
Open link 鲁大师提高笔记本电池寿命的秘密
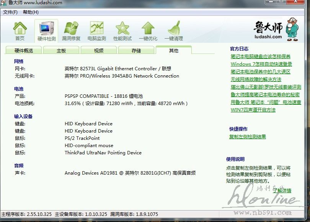(265, 94)
